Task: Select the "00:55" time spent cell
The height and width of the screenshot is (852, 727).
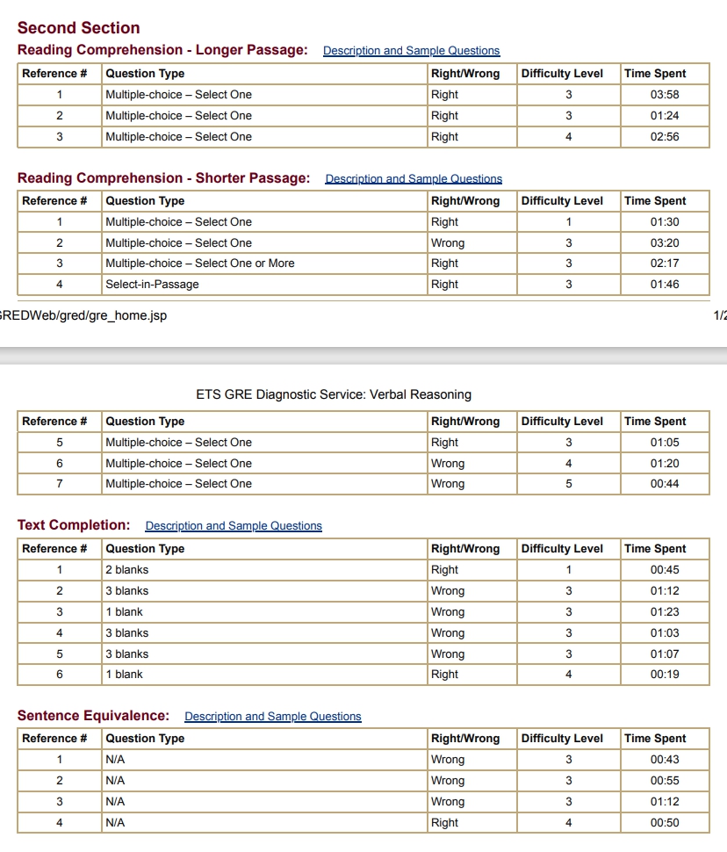Action: 665,781
